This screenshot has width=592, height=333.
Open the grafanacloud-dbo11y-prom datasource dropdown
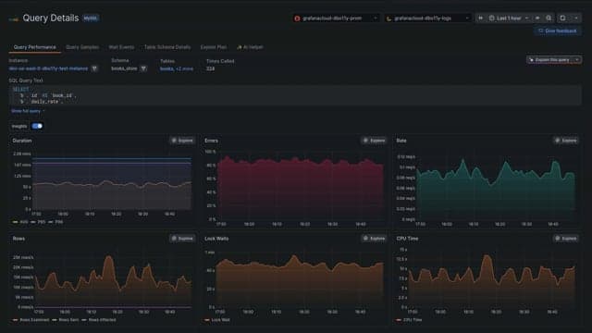tap(336, 18)
